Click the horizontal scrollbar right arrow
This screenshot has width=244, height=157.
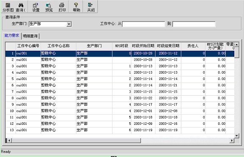232,140
